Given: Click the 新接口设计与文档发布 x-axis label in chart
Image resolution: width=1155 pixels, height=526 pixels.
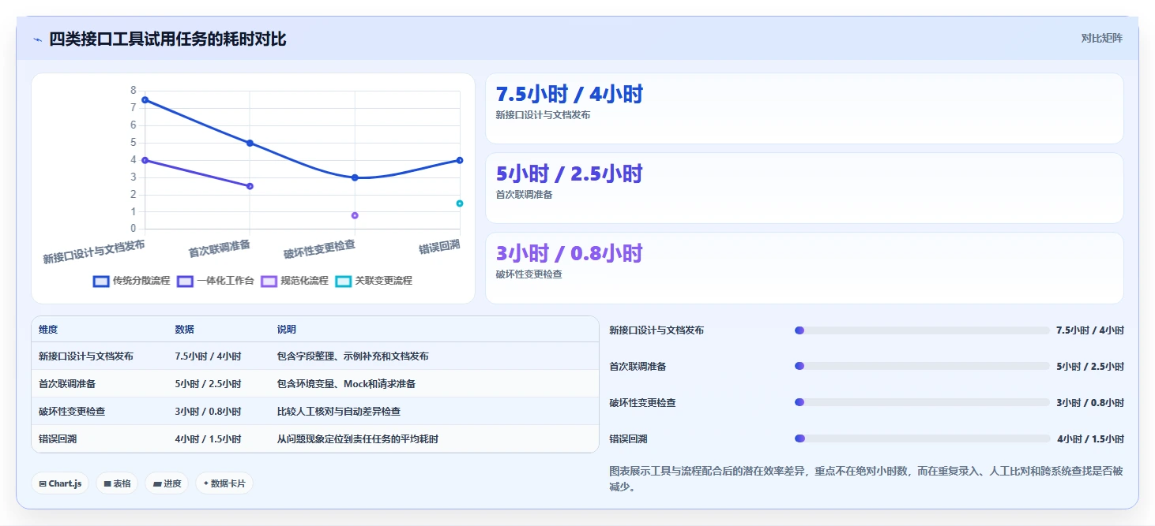Looking at the screenshot, I should (x=94, y=252).
